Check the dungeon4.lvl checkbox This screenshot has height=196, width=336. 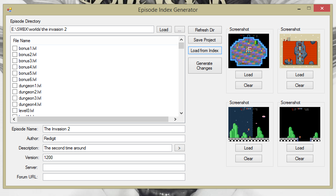(15, 104)
